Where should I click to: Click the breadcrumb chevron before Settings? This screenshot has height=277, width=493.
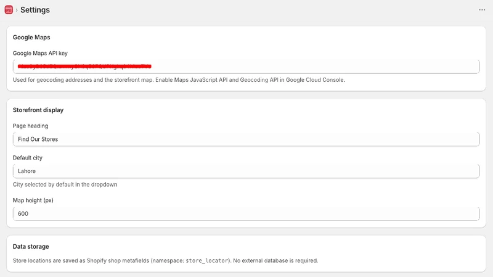point(17,10)
